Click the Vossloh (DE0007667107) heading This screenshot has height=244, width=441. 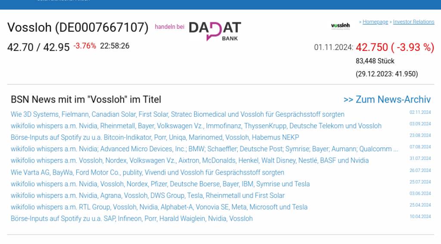pos(78,28)
